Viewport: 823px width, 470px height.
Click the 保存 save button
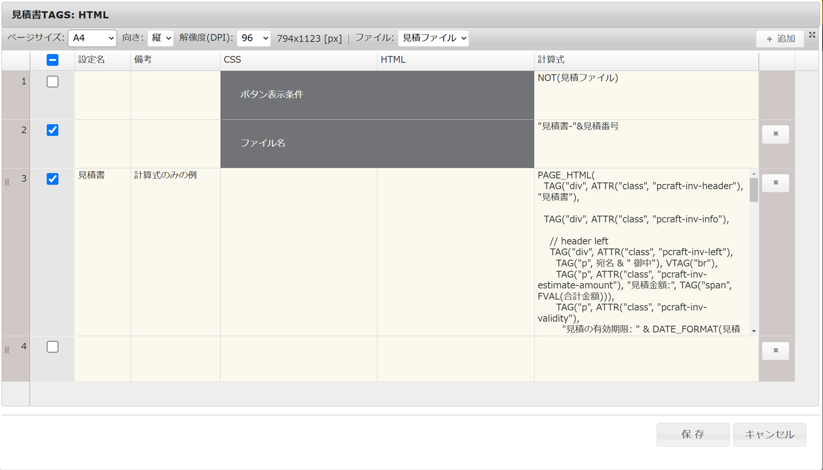click(693, 435)
